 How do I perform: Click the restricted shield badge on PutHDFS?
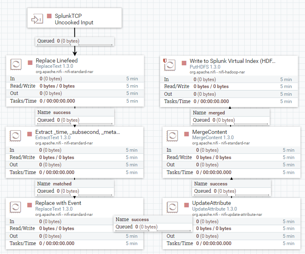(165, 60)
